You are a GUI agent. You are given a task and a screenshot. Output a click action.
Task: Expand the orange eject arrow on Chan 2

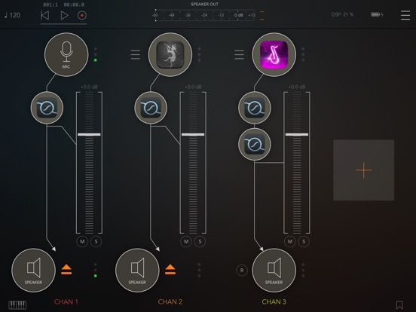170,270
